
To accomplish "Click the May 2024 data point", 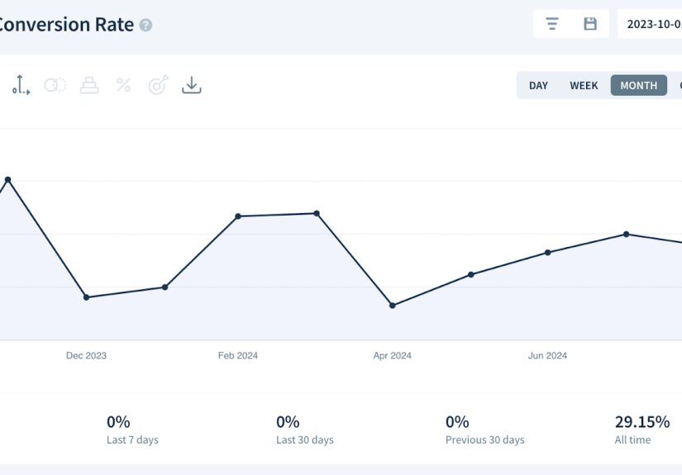I will coord(470,274).
